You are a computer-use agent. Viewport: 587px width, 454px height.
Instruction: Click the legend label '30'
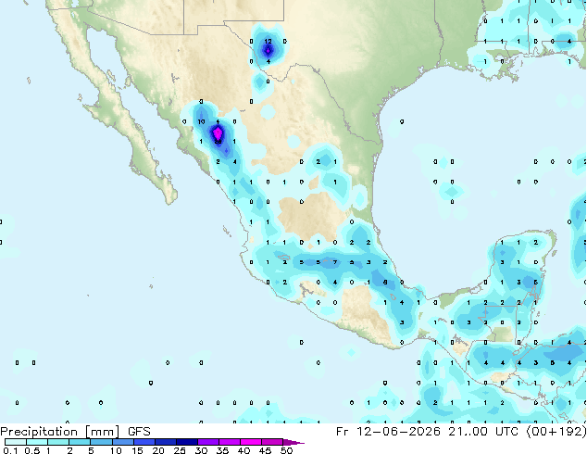click(x=201, y=450)
